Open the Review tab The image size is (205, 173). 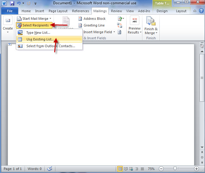click(116, 11)
